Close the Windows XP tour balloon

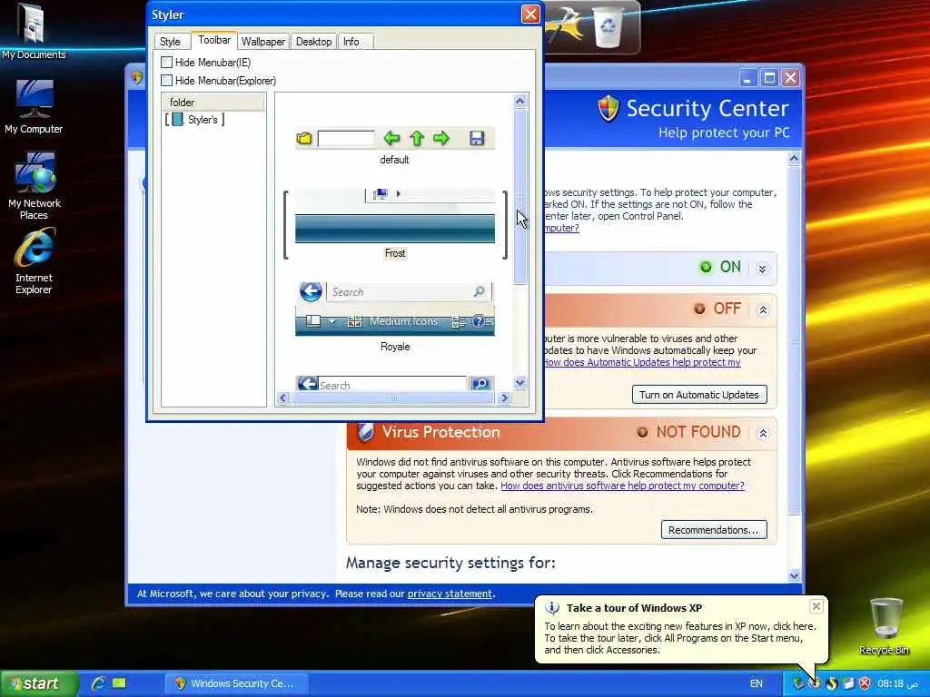(816, 605)
